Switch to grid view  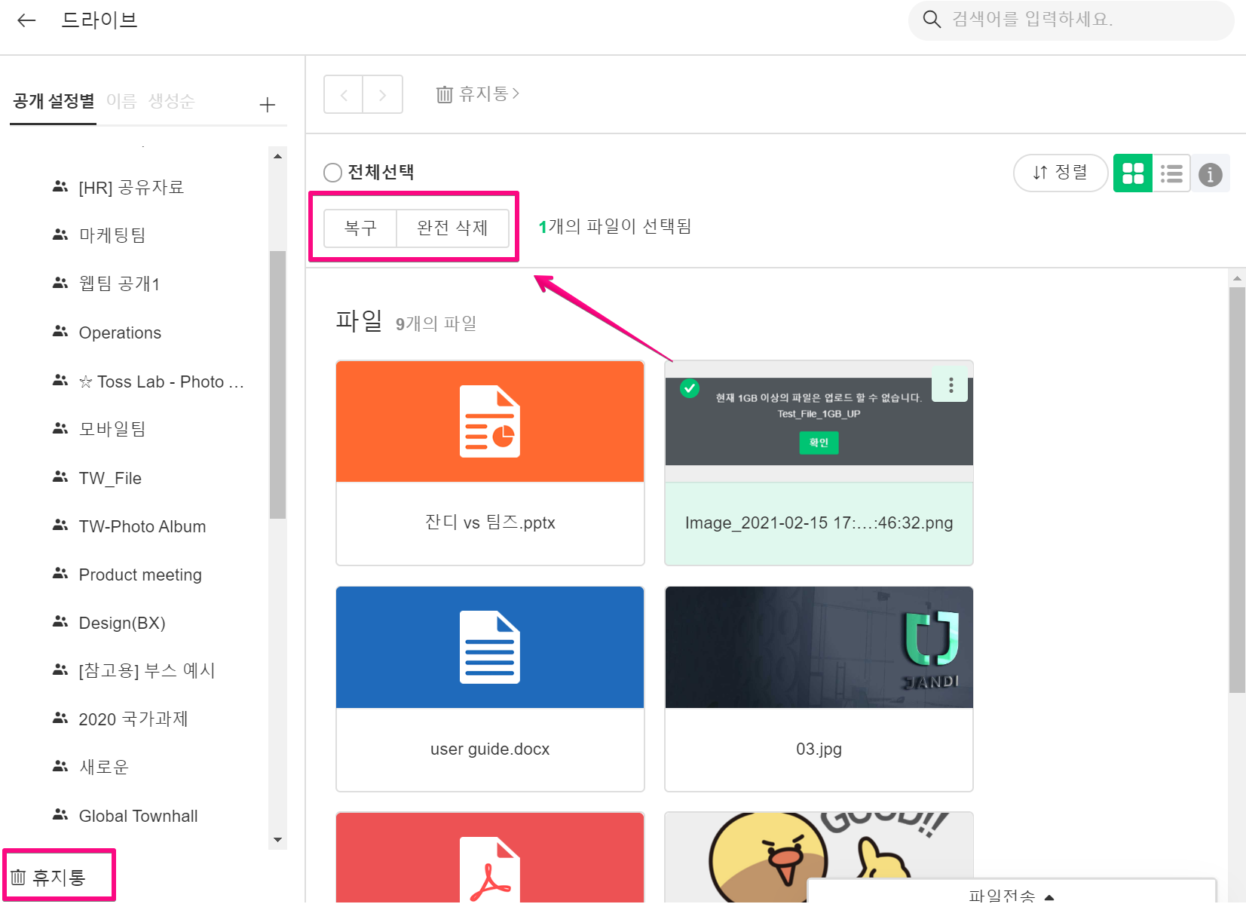pos(1133,173)
